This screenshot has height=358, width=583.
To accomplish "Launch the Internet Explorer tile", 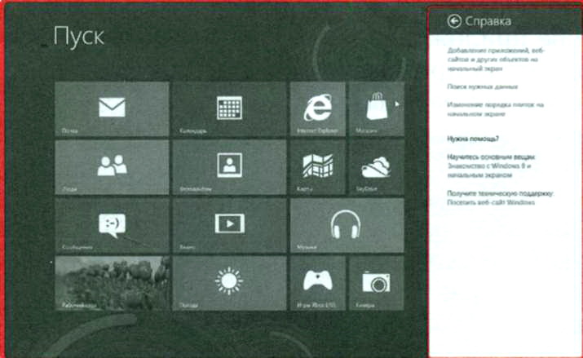I will (x=317, y=109).
